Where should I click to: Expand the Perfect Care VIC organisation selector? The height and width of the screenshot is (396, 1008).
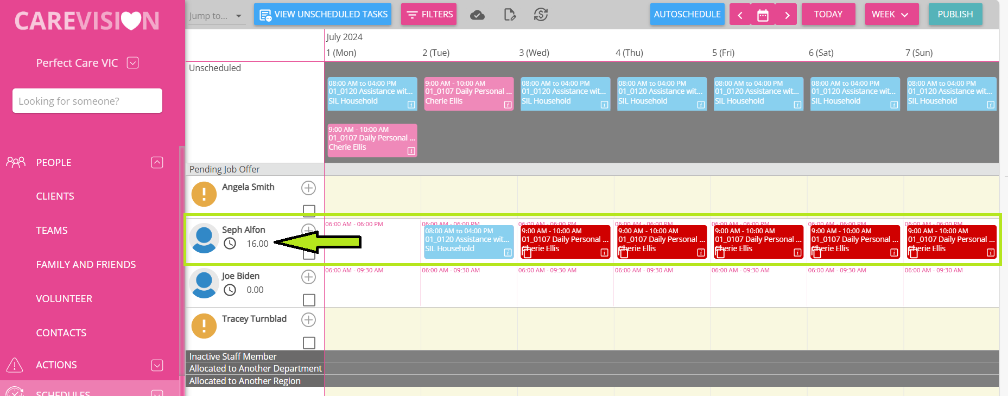pyautogui.click(x=133, y=63)
